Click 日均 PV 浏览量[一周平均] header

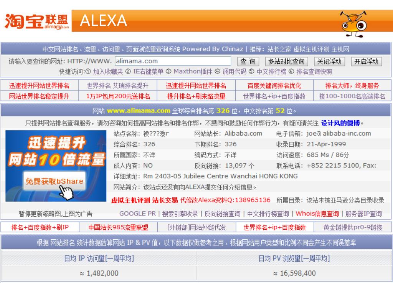click(x=294, y=259)
